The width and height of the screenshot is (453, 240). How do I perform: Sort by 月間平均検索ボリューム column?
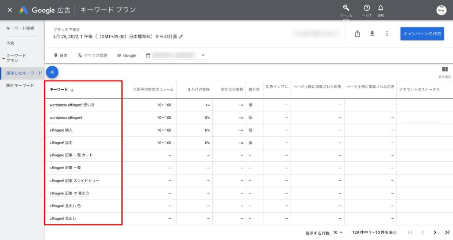(153, 90)
